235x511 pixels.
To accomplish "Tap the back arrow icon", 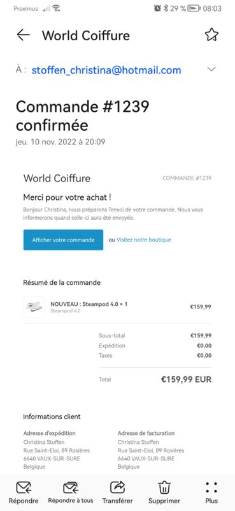I will tap(24, 35).
